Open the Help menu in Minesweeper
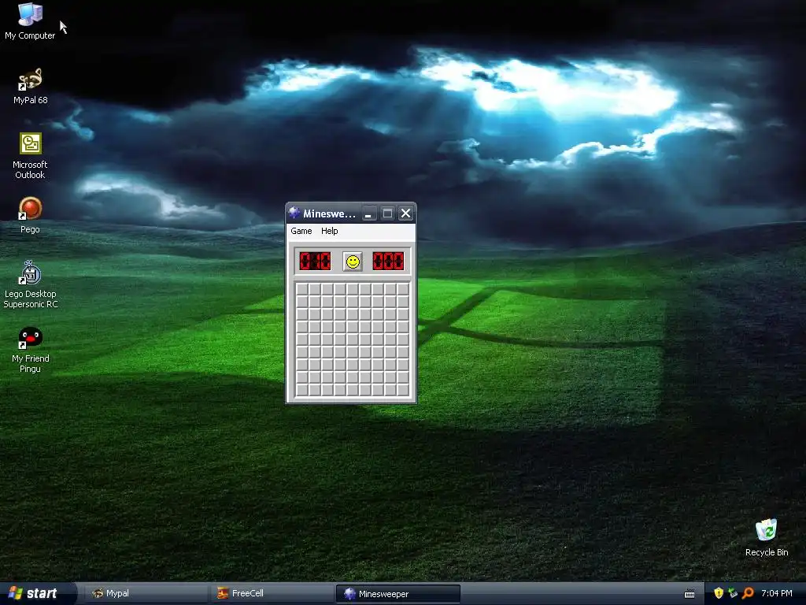The image size is (806, 605). coord(330,231)
